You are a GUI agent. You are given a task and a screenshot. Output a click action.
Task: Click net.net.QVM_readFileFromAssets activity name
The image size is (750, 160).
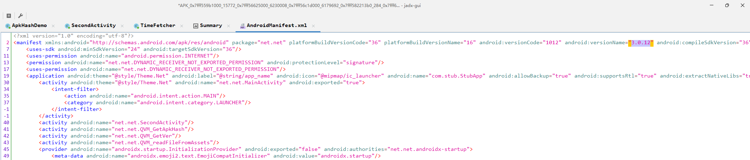162,143
